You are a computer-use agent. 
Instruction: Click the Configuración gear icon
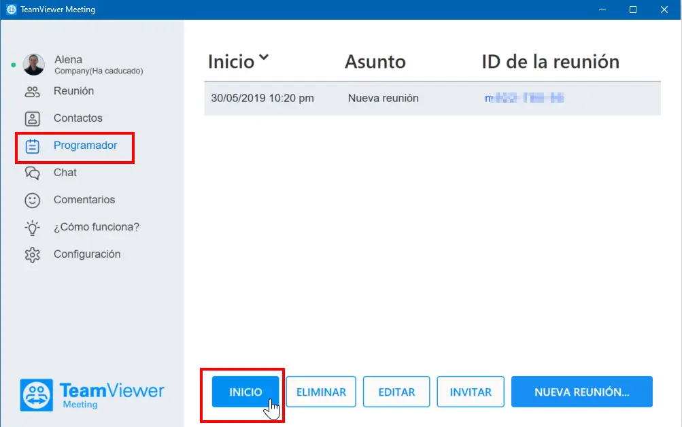[x=32, y=255]
